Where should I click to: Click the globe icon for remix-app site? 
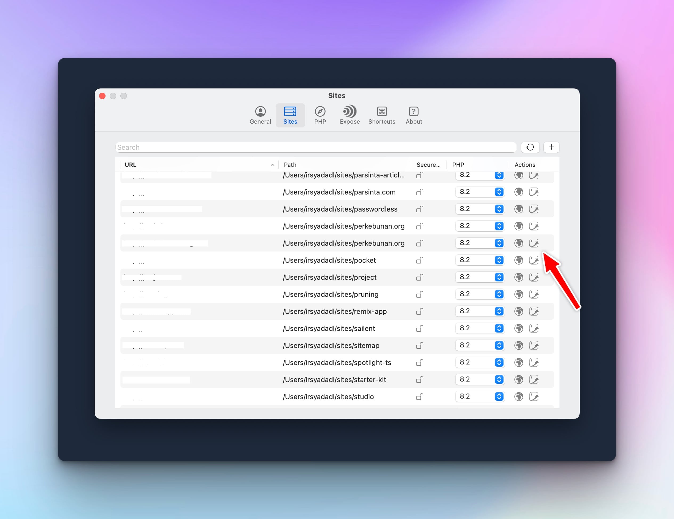tap(518, 311)
